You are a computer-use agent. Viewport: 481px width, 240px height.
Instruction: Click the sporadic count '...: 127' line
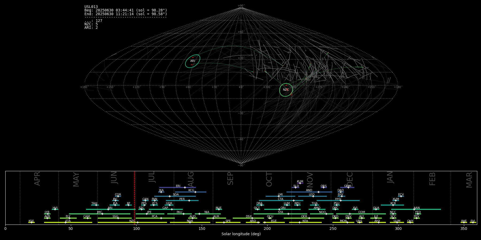pos(93,21)
